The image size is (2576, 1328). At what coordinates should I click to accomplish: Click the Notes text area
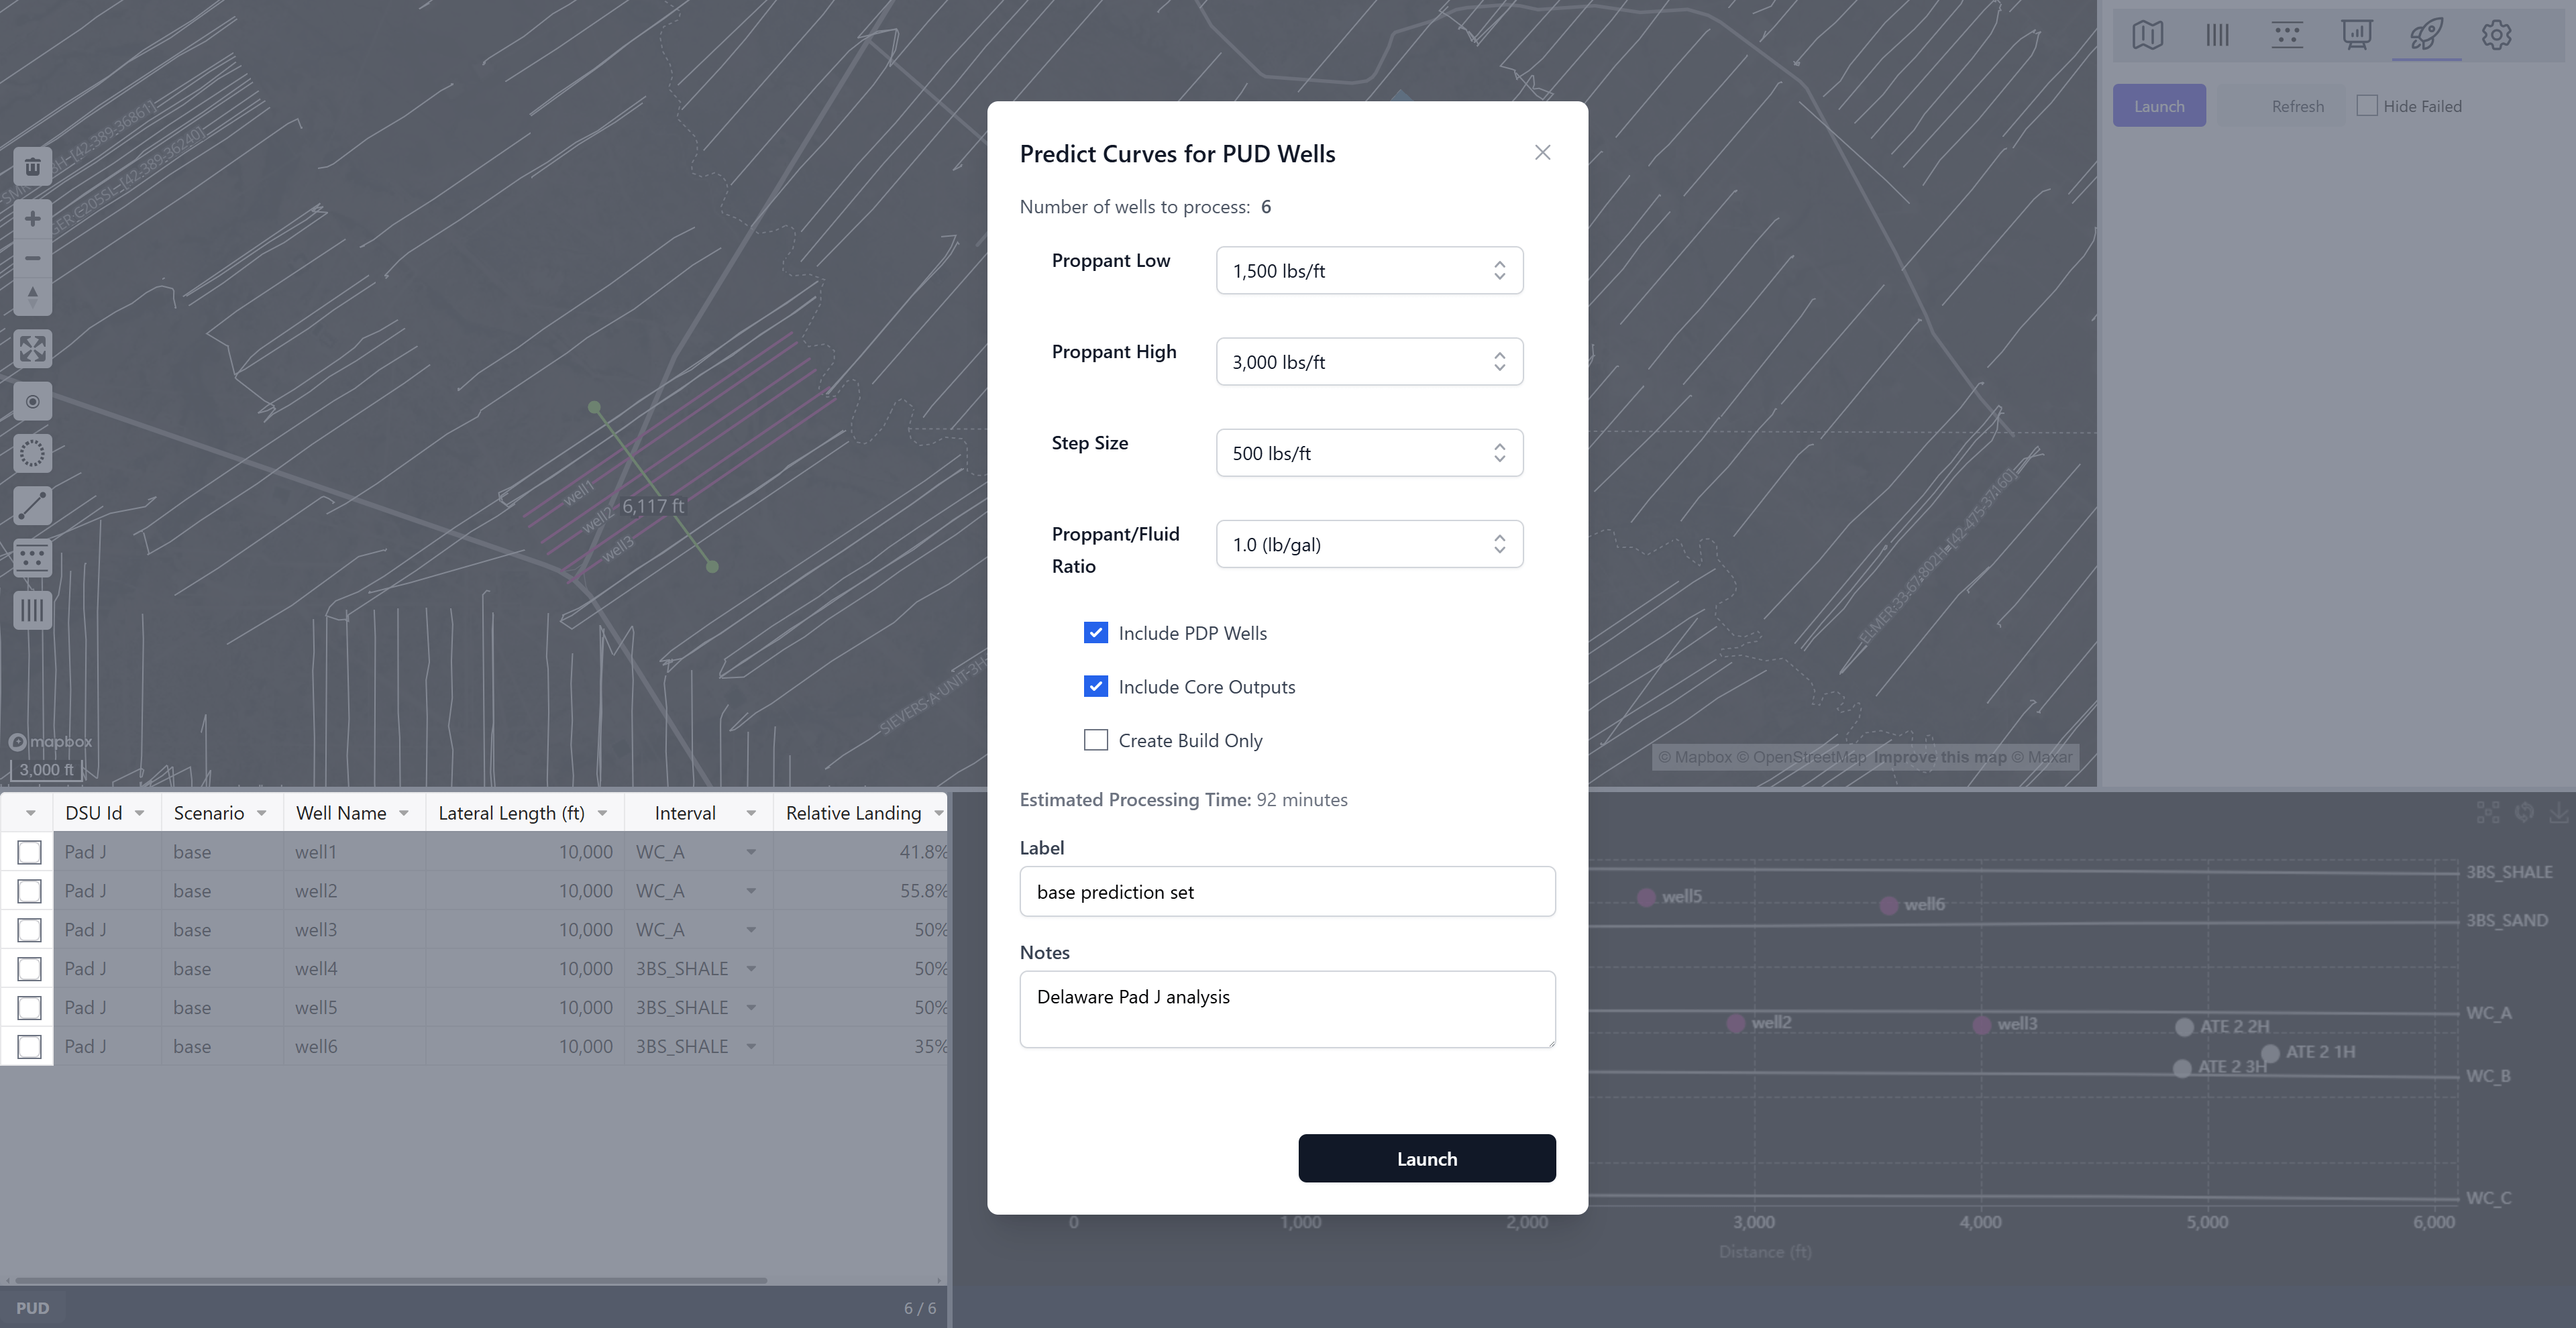[x=1286, y=1008]
